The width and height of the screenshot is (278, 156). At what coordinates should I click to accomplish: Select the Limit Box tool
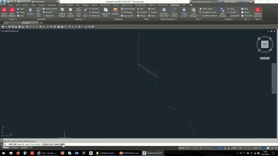click(x=78, y=12)
